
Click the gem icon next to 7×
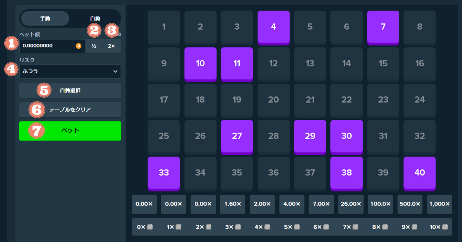[x=356, y=227]
